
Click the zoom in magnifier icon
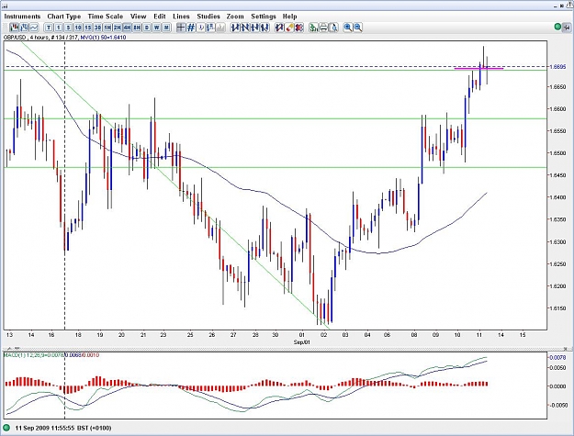[x=348, y=28]
